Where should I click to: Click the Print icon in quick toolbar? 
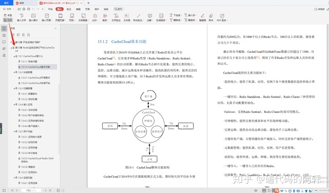point(29,9)
